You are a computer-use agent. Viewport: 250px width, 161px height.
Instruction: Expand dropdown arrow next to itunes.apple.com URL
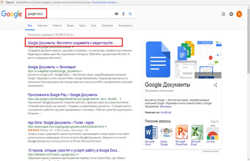106,127
